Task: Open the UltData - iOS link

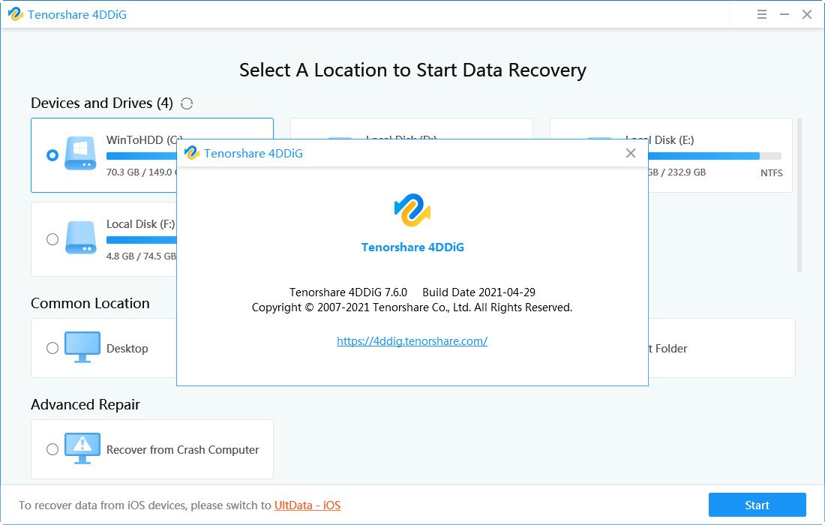Action: coord(307,505)
